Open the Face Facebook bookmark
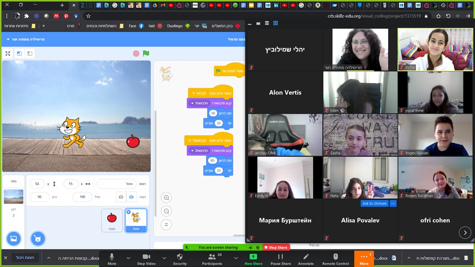Viewport: 475px width, 267px height. (x=136, y=26)
